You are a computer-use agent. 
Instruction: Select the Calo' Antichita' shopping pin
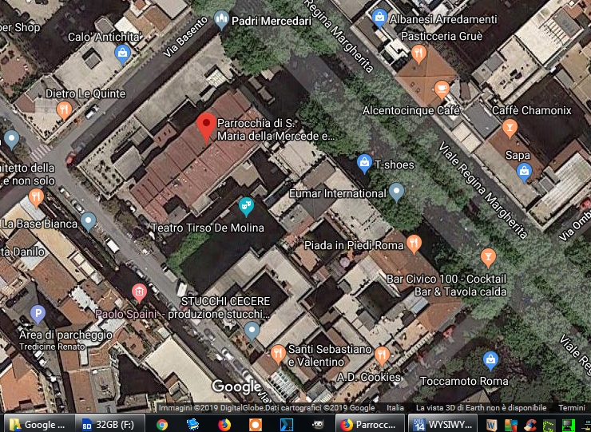point(122,54)
